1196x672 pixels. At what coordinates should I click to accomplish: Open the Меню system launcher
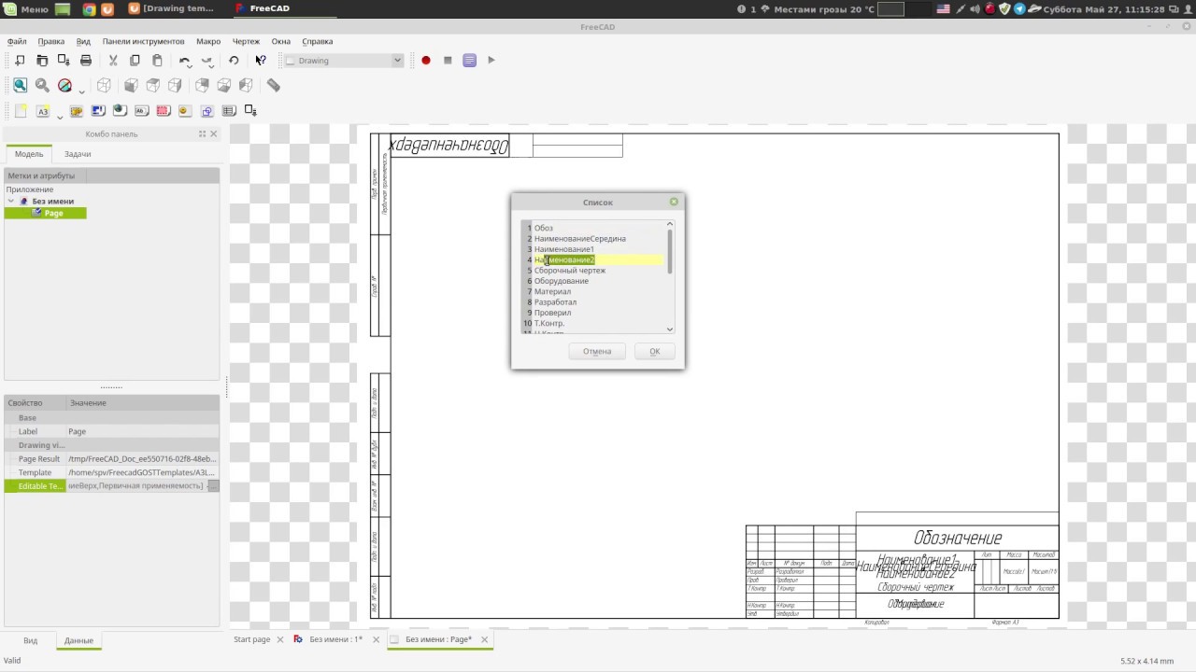[26, 9]
